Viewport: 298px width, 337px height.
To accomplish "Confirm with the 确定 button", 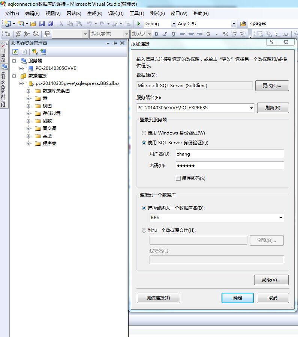I will pyautogui.click(x=237, y=298).
